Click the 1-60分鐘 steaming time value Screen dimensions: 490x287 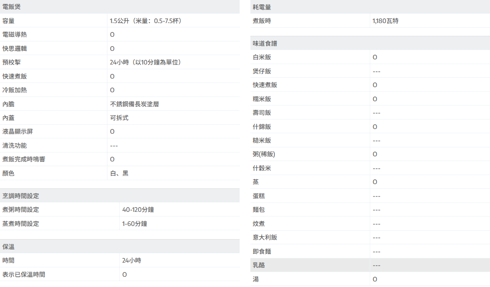point(134,223)
